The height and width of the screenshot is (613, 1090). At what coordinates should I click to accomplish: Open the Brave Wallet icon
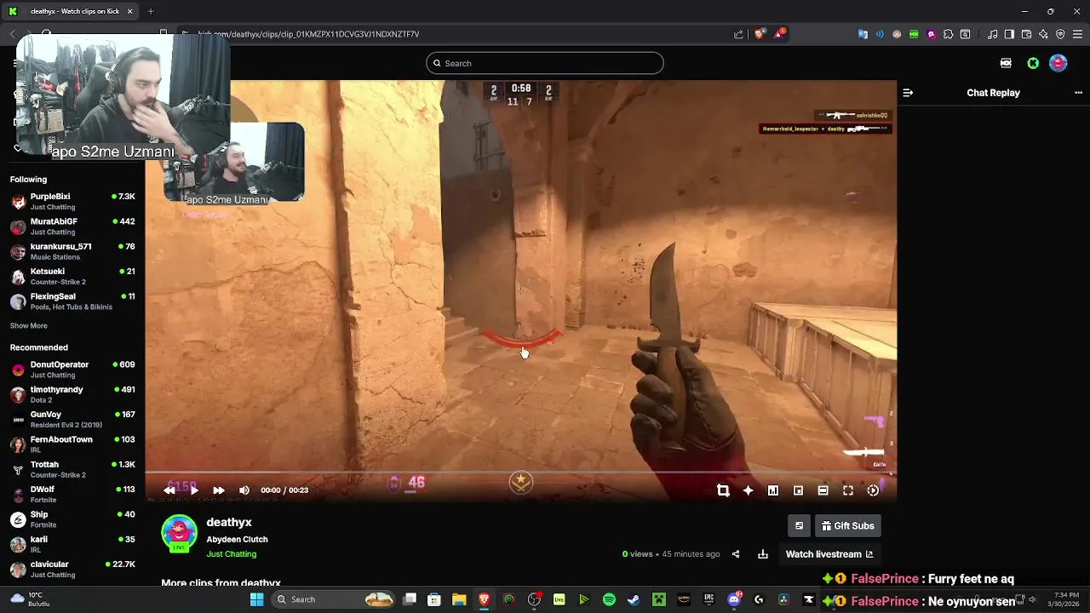1026,34
